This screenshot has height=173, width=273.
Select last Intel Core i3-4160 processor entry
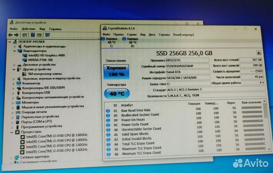click(56, 151)
